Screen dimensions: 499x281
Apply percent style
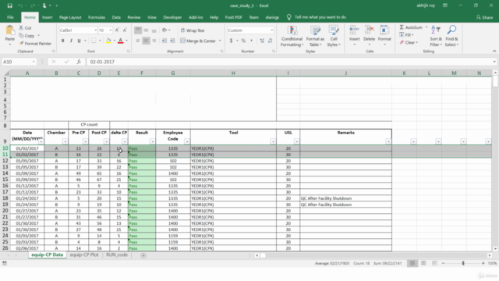(243, 41)
